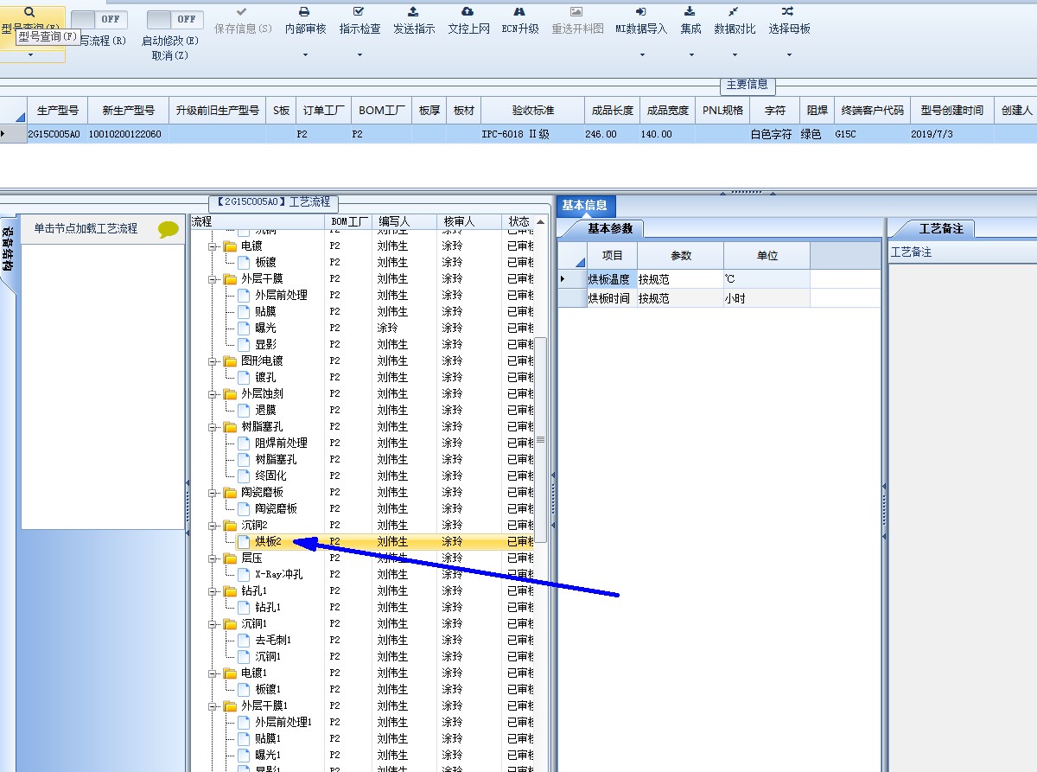
Task: Select the X-Ray冲孔 process node
Action: [278, 575]
